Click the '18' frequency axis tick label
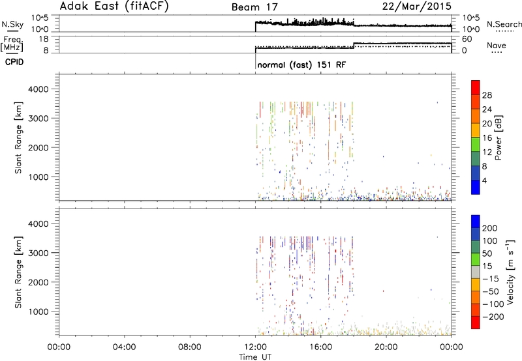The width and height of the screenshot is (522, 361). click(x=44, y=39)
